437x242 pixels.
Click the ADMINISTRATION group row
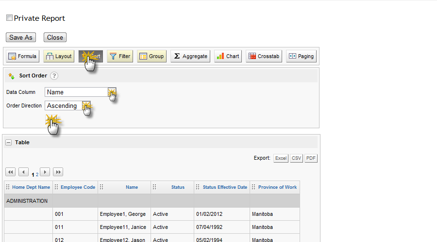[152, 201]
